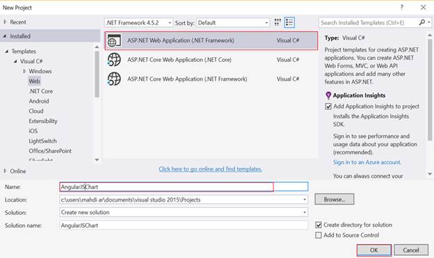Select the ASP.NET Web Application (.NET Framework) template icon
This screenshot has height=258, width=434.
[x=114, y=41]
